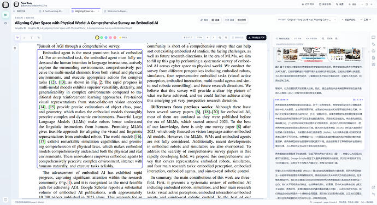Click the disabled button left of Export PDF
The image size is (377, 205).
[238, 38]
